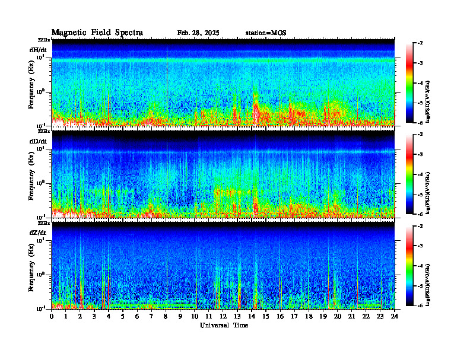The width and height of the screenshot is (470, 363).
Task: Click hour 19 tick label on time axis
Action: pyautogui.click(x=323, y=316)
